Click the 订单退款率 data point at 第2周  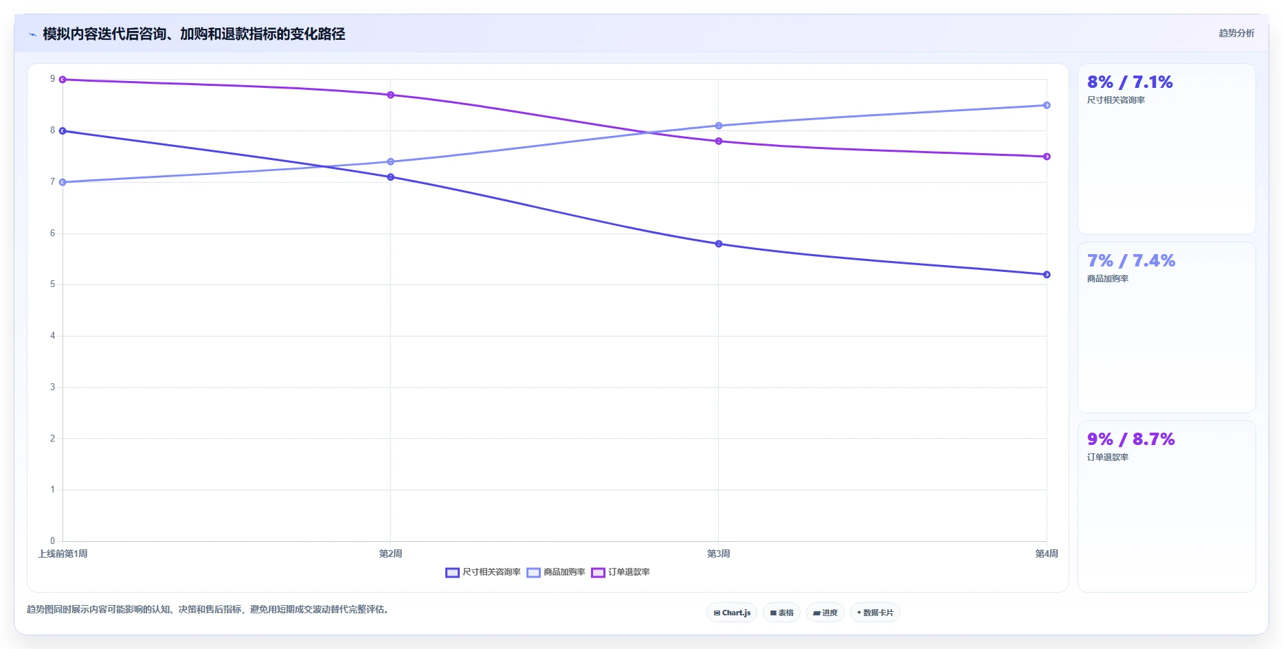[390, 95]
